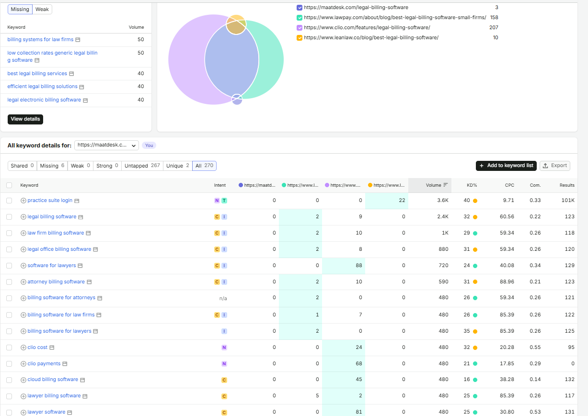Open SERP icon next to 'best legal billing services'
Viewport: 588px width, 416px height.
71,74
